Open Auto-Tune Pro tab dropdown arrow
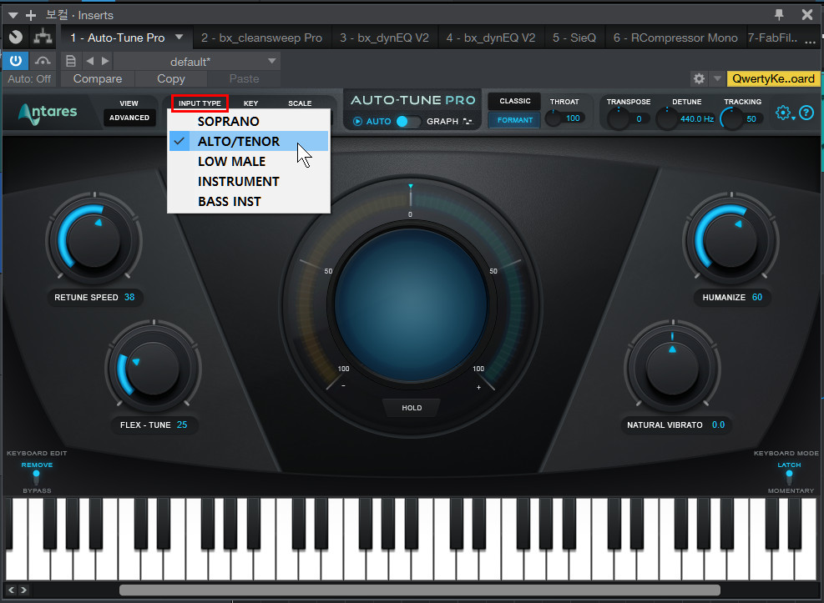 coord(179,38)
